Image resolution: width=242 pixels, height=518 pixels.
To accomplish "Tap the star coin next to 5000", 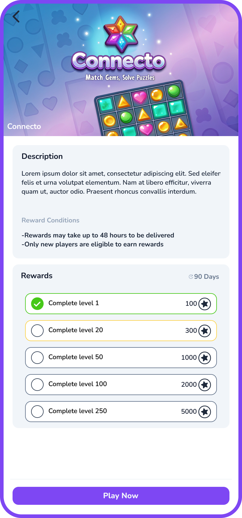I will click(205, 412).
